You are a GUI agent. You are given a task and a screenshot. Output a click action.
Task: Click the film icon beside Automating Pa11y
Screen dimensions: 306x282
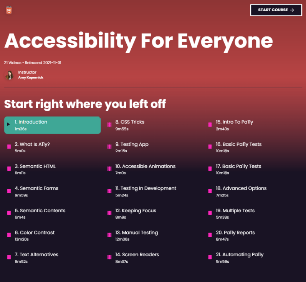click(210, 257)
